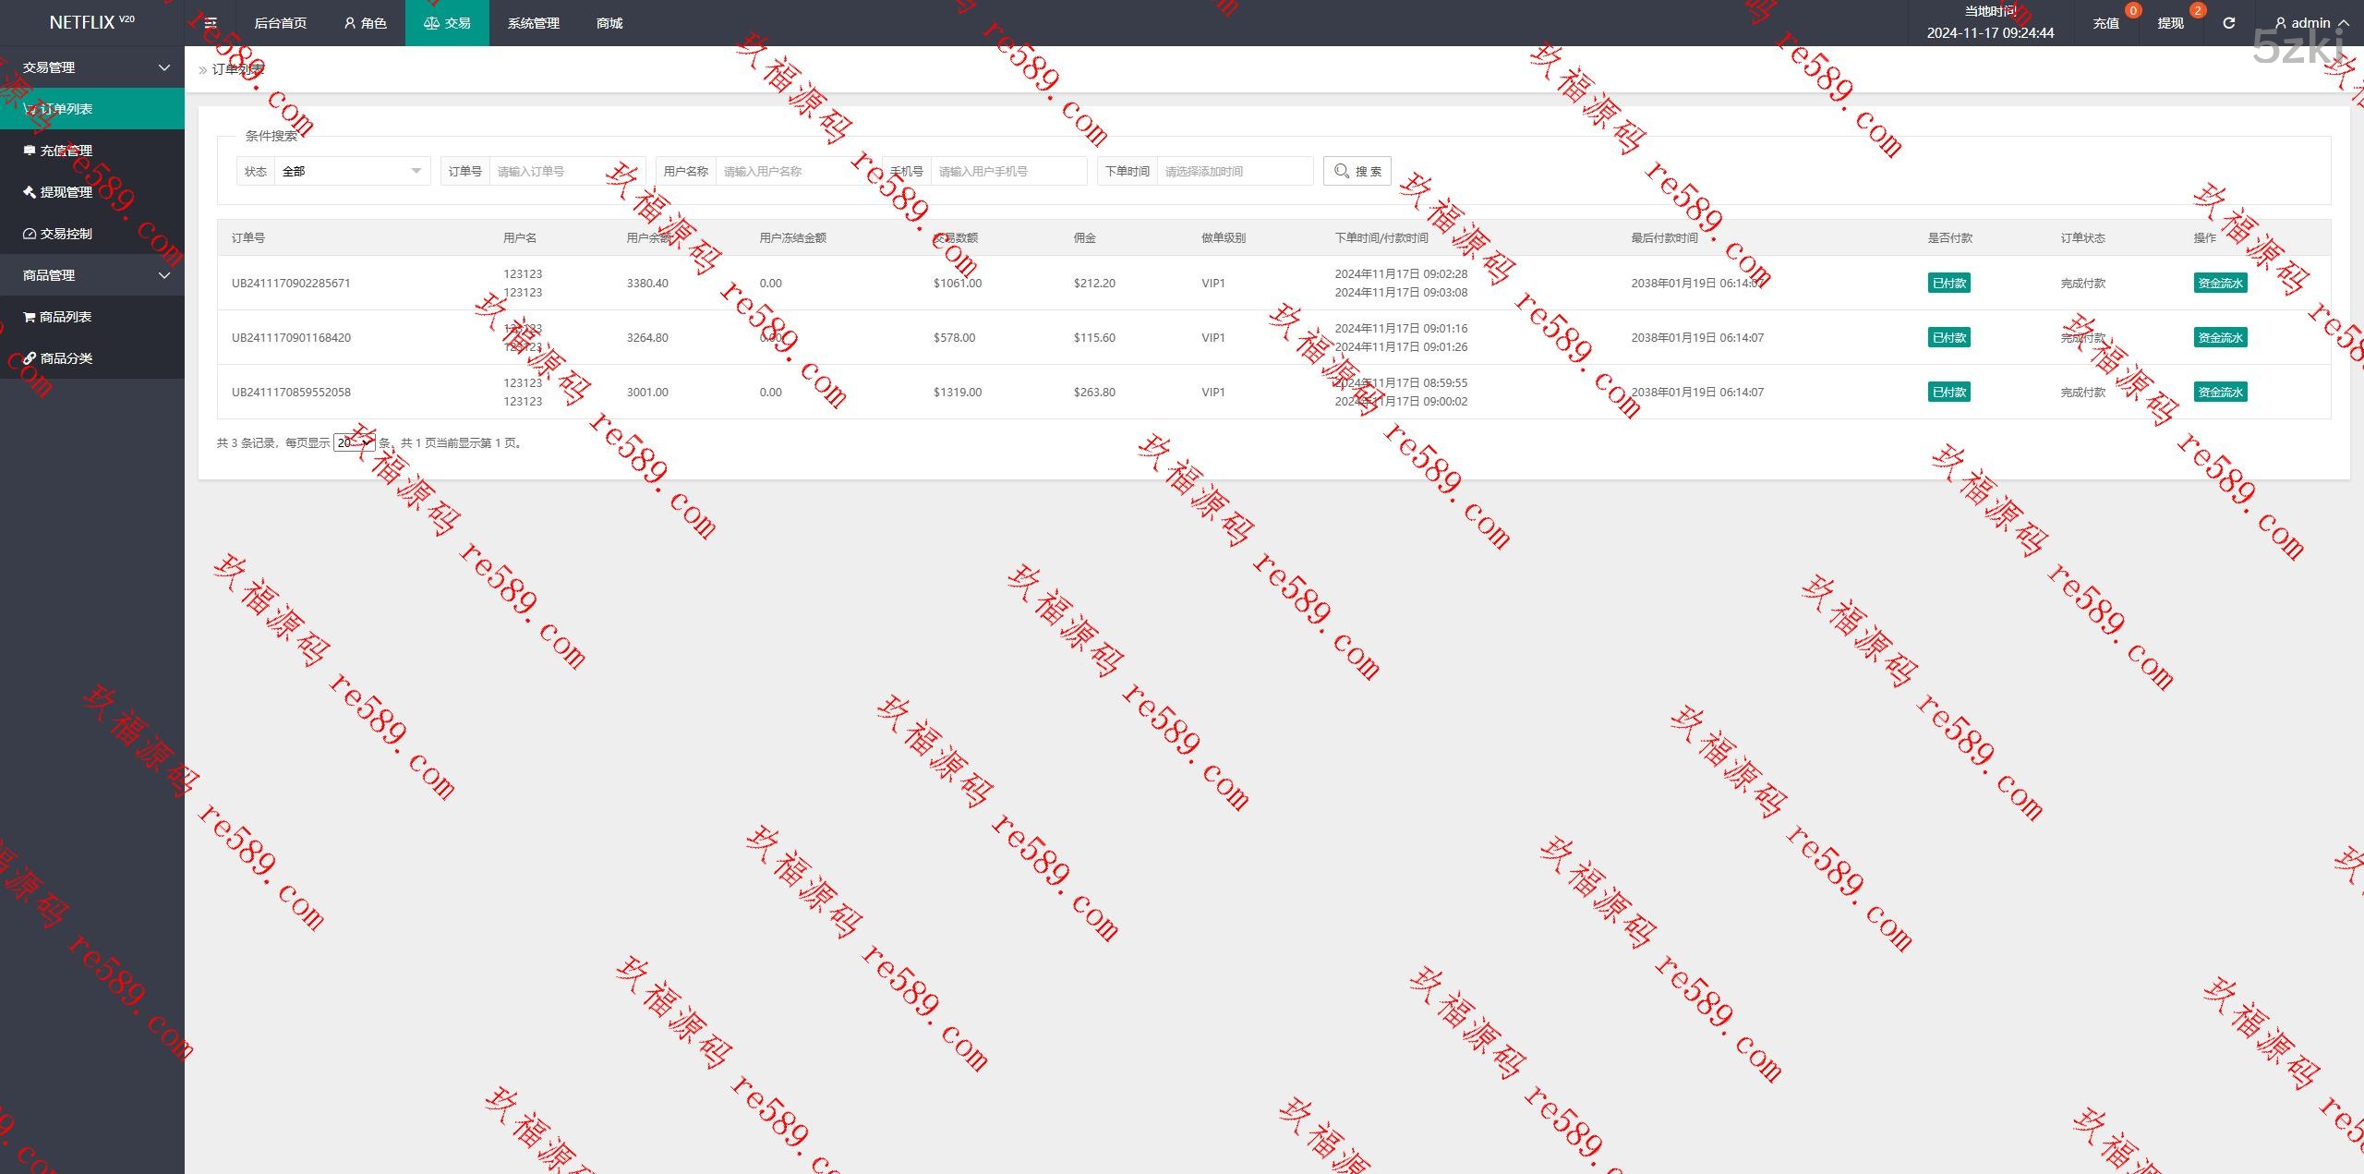Go to 商城 in the top navigation
The image size is (2364, 1174).
click(609, 23)
